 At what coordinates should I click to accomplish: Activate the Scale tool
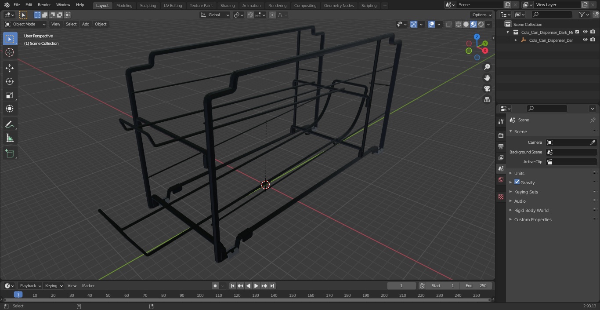tap(10, 95)
